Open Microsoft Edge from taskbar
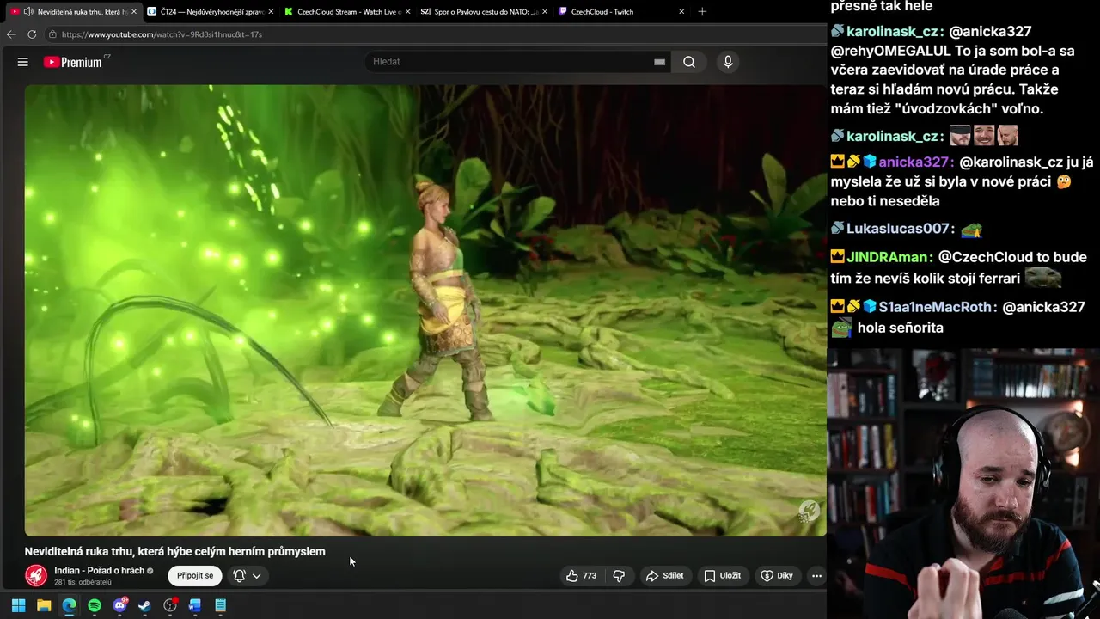 pos(69,605)
